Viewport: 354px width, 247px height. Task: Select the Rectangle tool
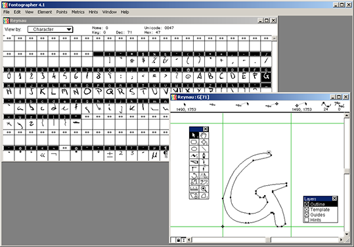coord(194,143)
